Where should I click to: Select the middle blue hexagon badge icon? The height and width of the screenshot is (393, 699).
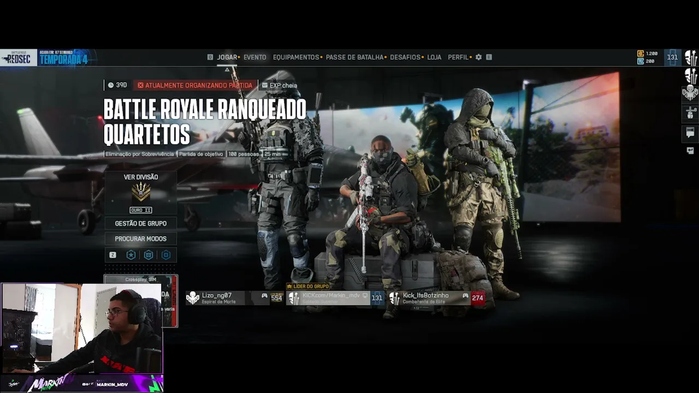pos(149,255)
